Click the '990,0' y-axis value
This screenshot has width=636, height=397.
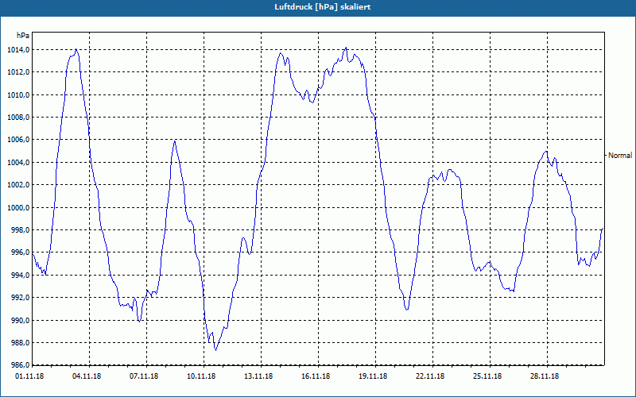[19, 321]
